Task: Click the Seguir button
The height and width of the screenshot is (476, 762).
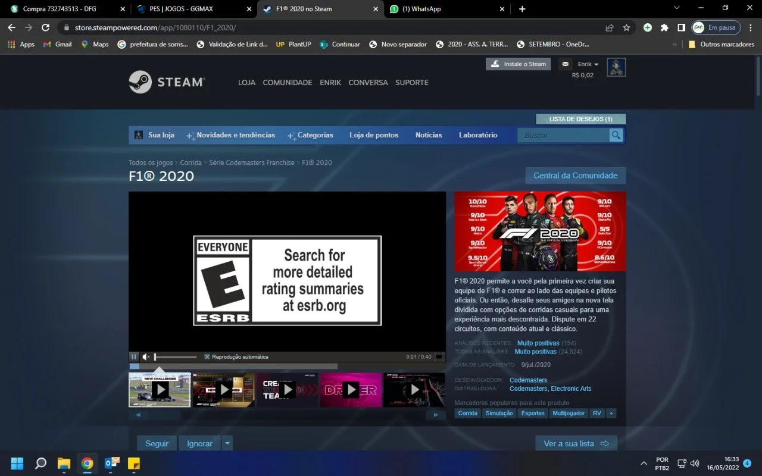Action: pyautogui.click(x=157, y=443)
